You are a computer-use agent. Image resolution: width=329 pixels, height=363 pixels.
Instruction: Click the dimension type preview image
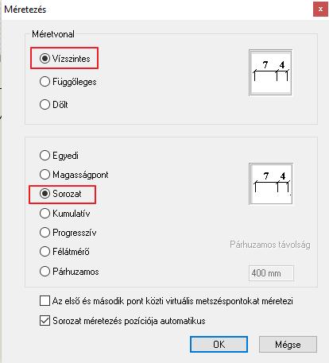click(271, 183)
